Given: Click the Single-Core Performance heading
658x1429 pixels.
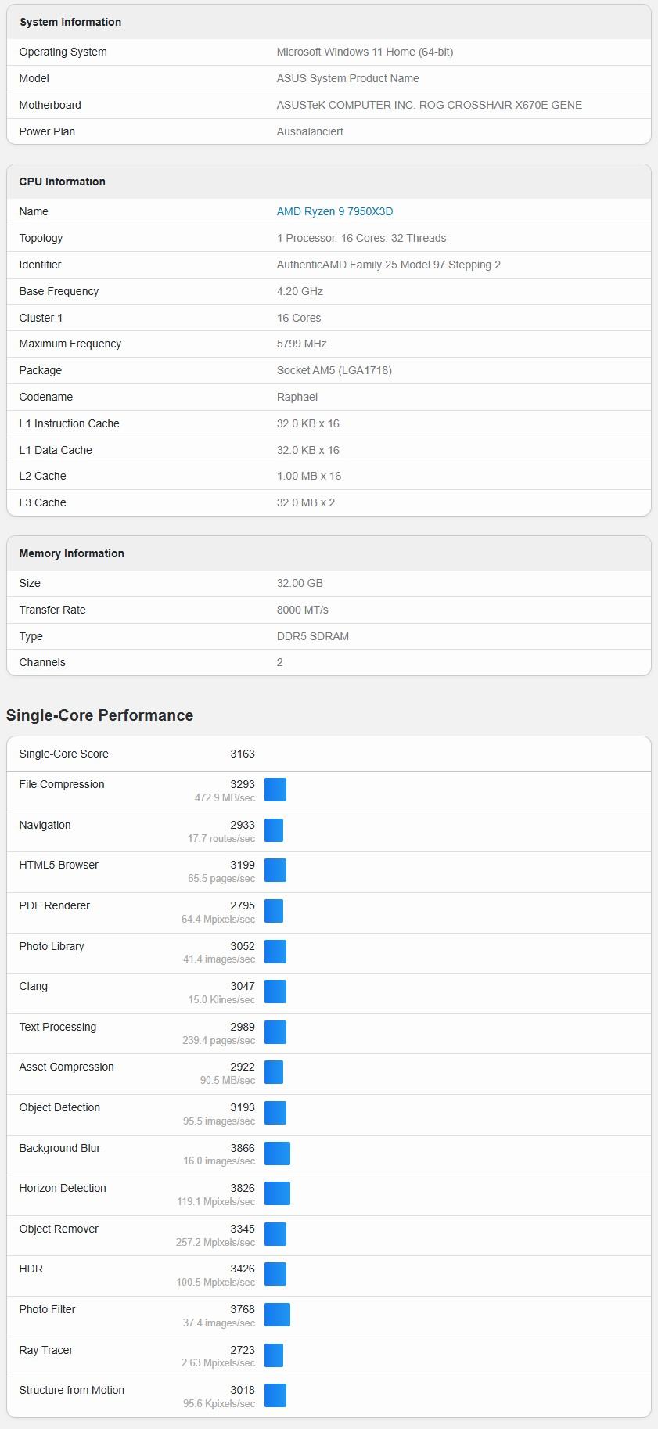Looking at the screenshot, I should point(99,715).
